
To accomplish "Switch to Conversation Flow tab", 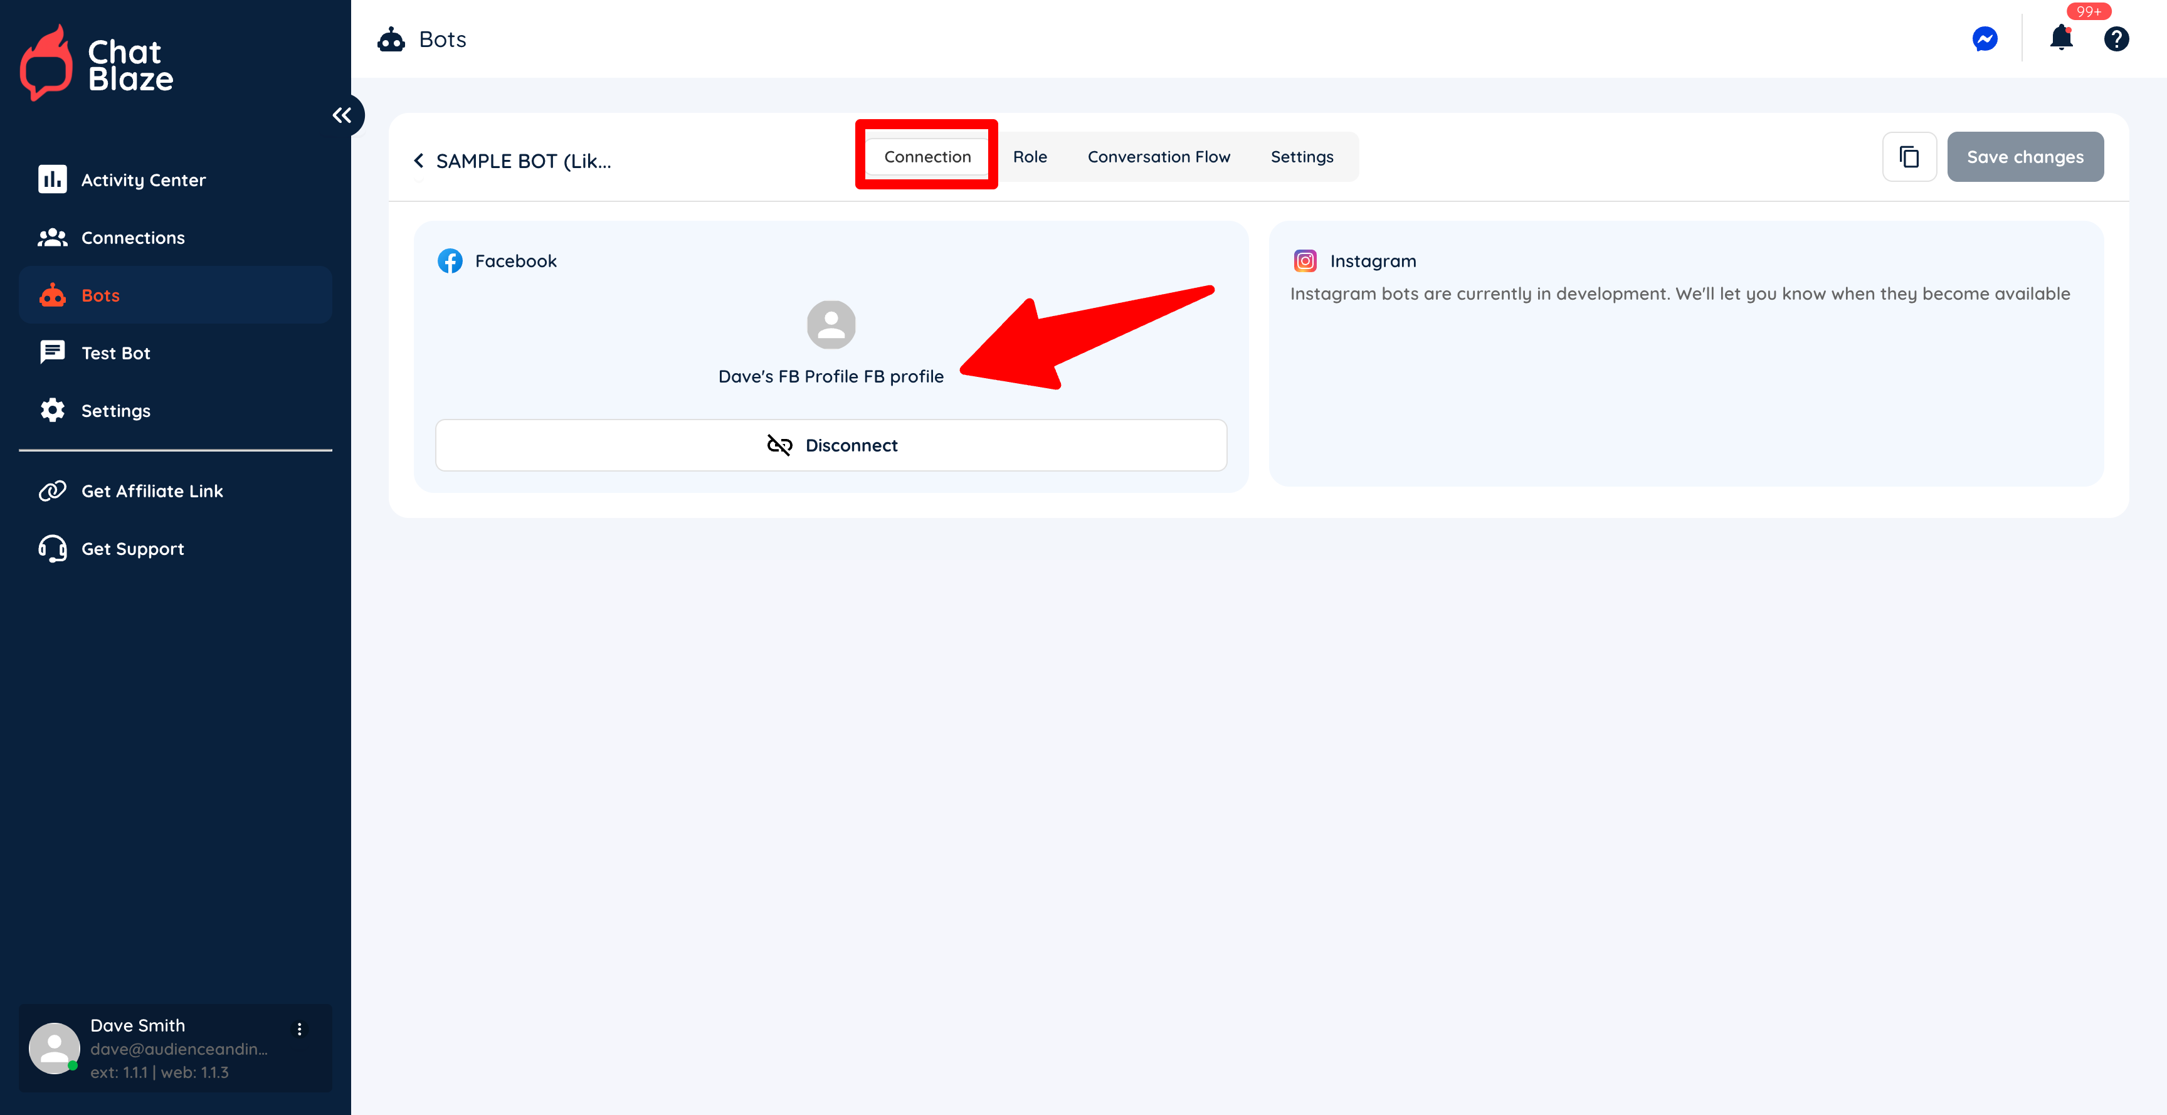I will pos(1158,157).
